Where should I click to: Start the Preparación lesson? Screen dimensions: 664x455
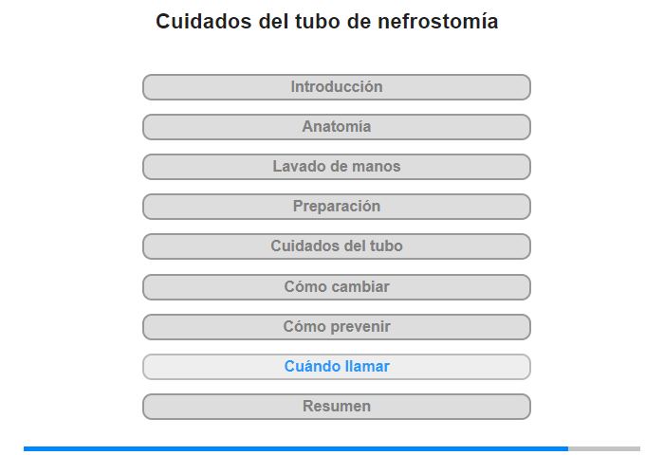pyautogui.click(x=337, y=207)
